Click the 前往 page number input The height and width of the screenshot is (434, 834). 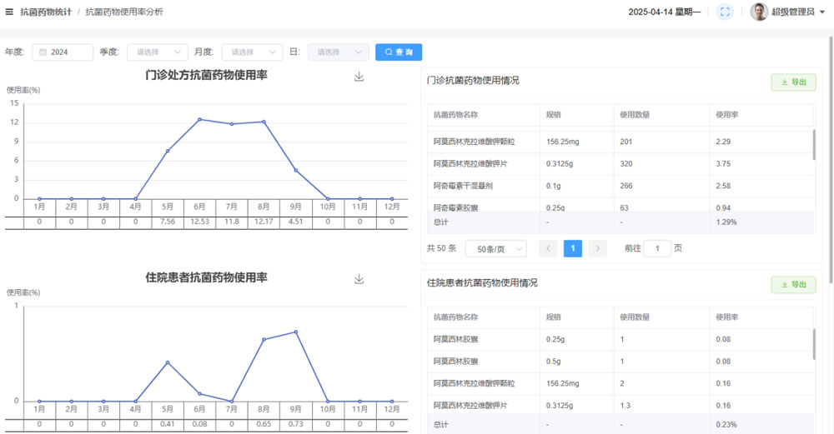coord(657,248)
